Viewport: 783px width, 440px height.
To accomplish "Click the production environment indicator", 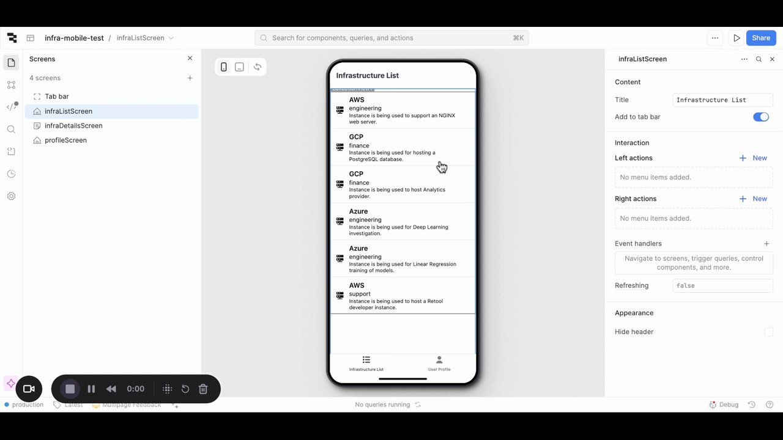I will click(x=24, y=405).
